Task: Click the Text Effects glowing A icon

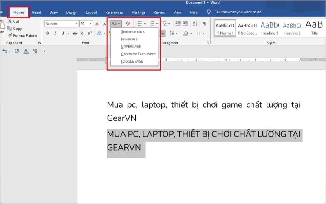Action: coord(99,33)
